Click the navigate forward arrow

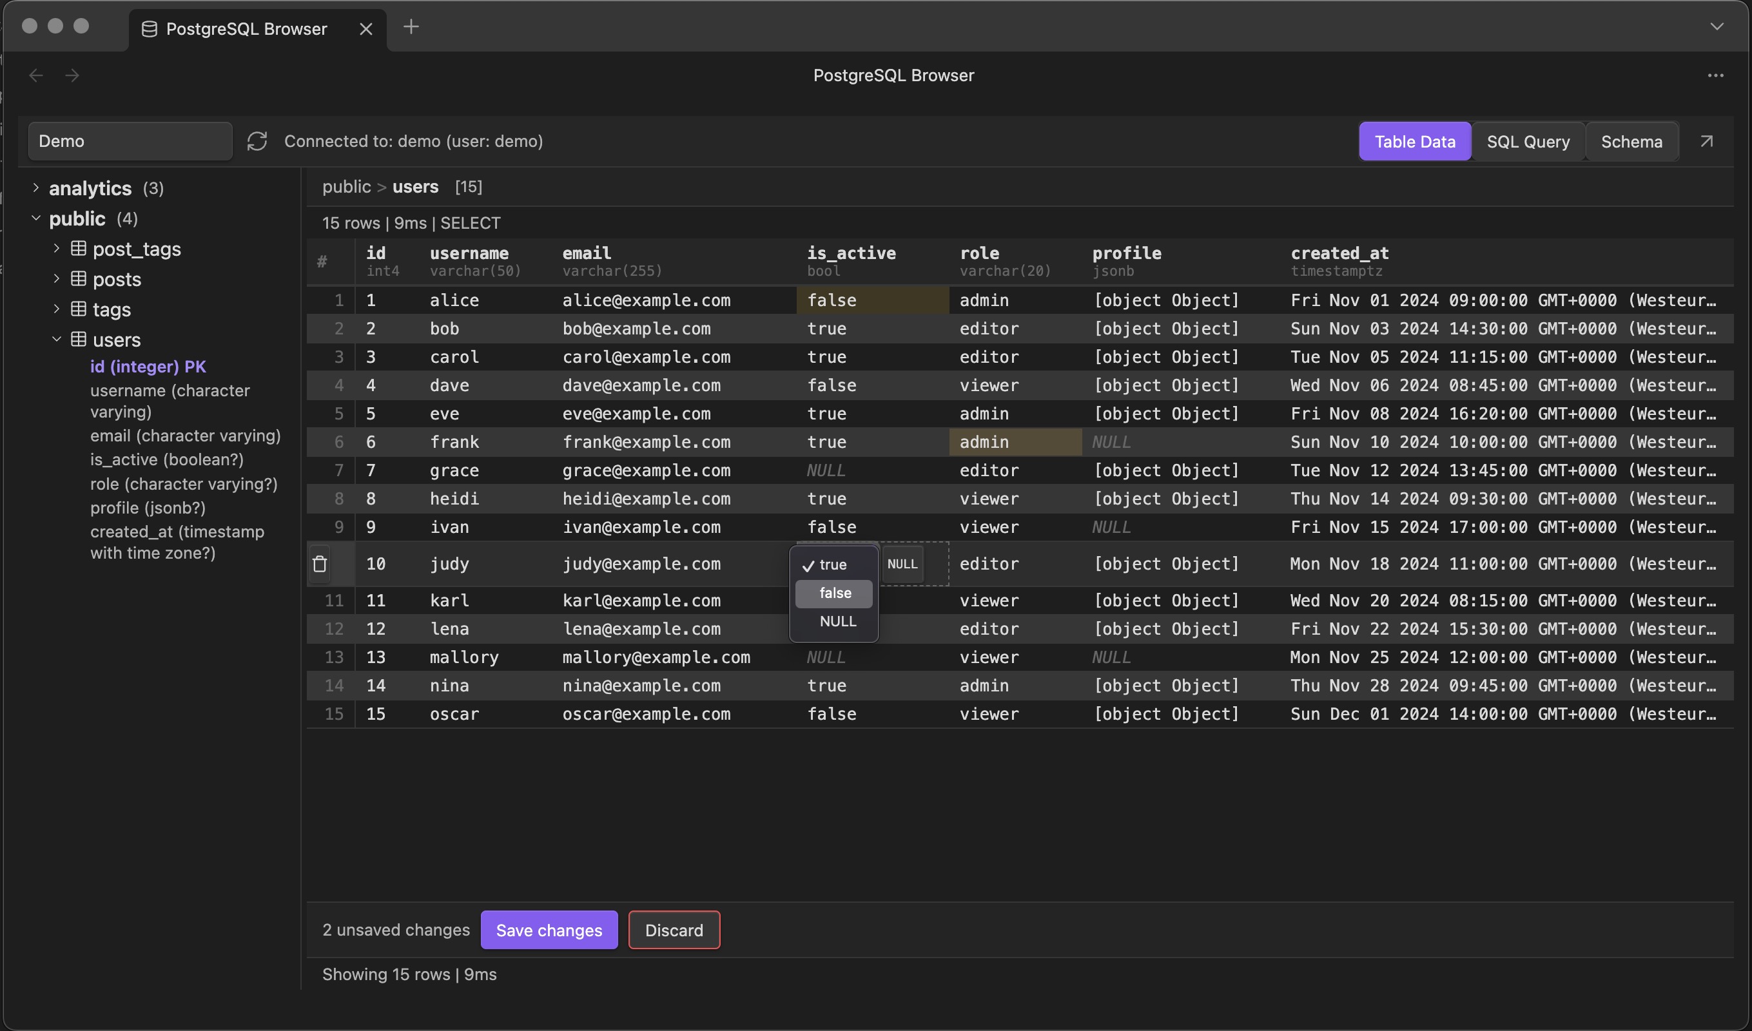coord(72,75)
